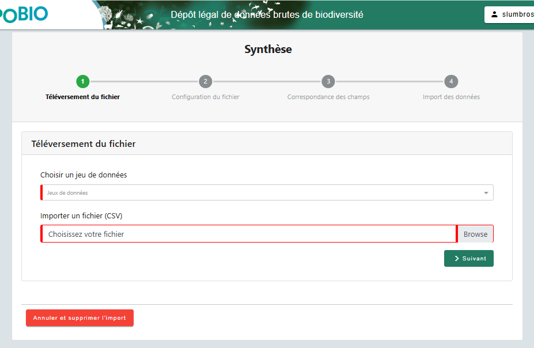Click step 4 Import des données circle
Screen dimensions: 534x348
(451, 81)
